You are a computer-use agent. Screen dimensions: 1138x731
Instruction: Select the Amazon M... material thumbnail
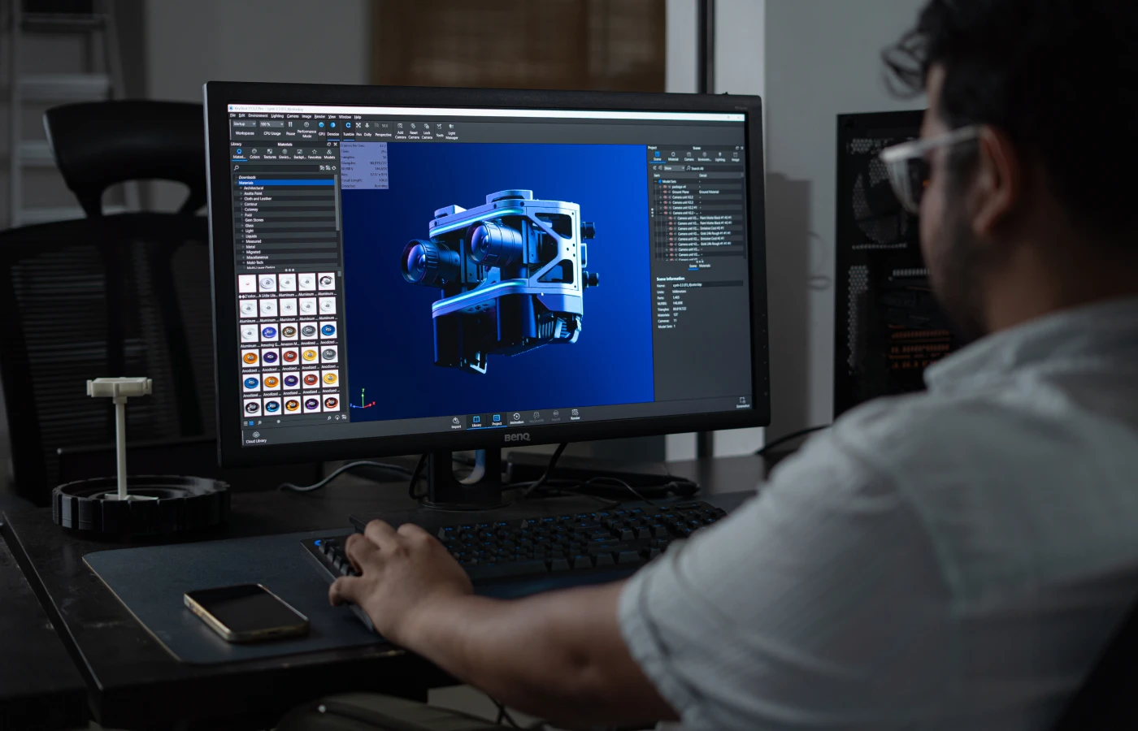[x=289, y=332]
